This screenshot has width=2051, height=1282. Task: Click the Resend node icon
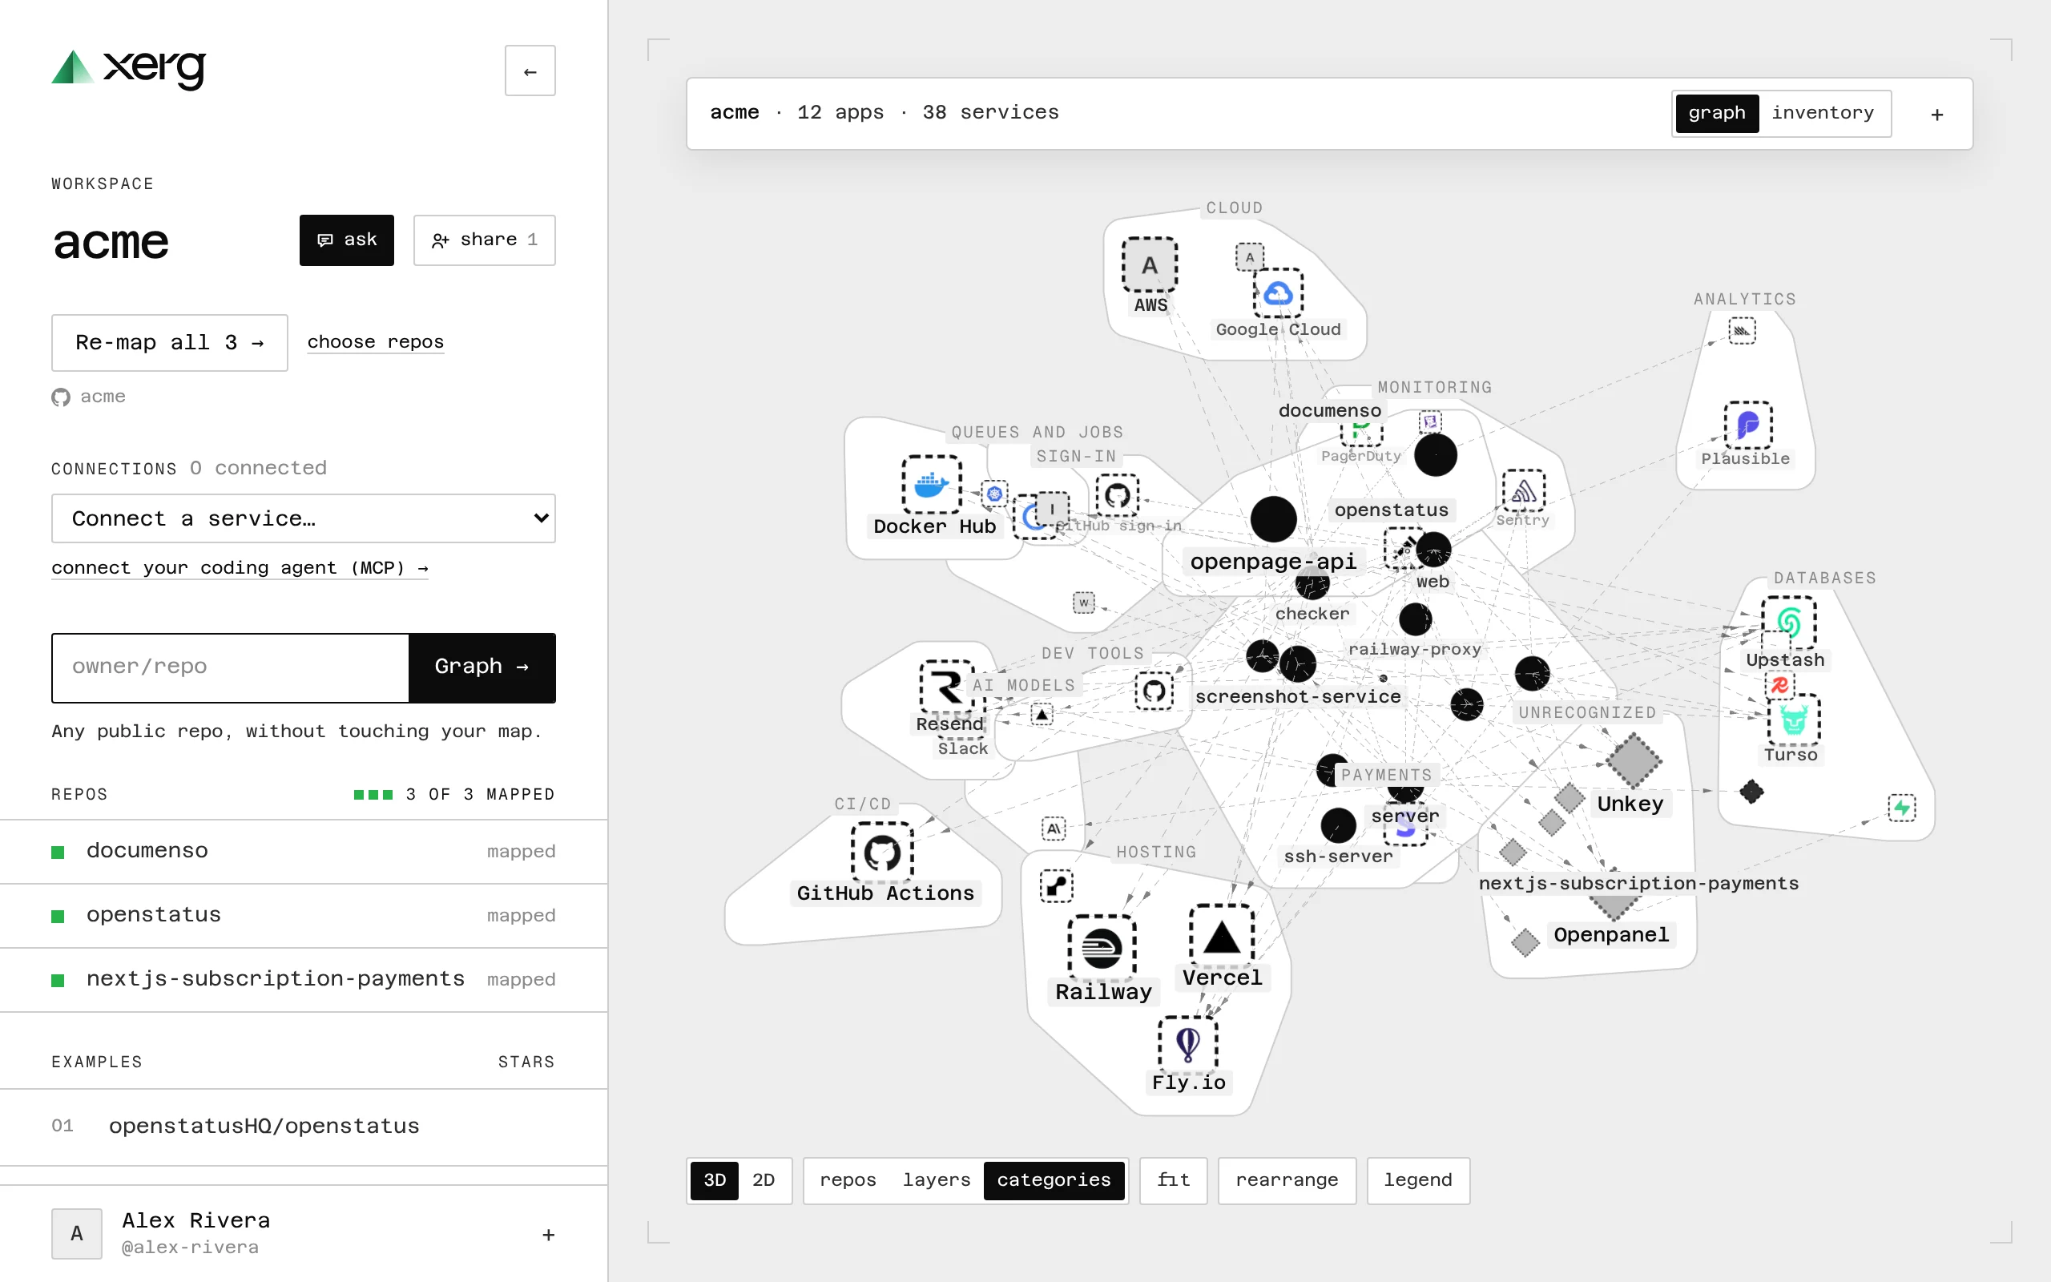948,687
